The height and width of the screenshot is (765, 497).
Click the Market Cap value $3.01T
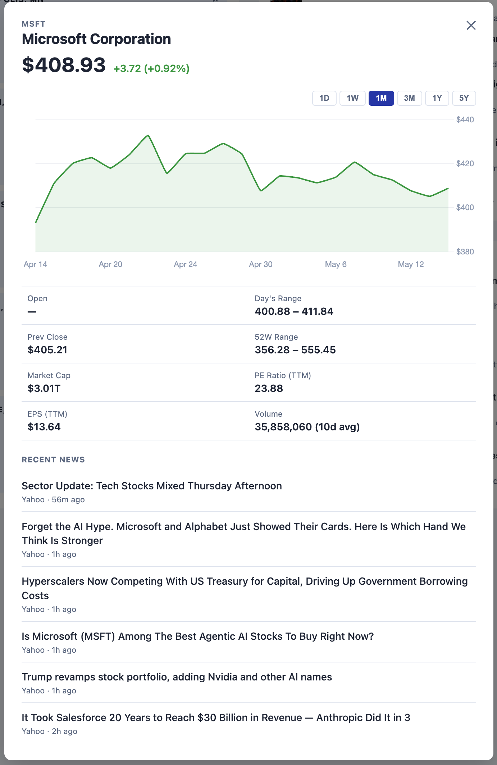[44, 388]
